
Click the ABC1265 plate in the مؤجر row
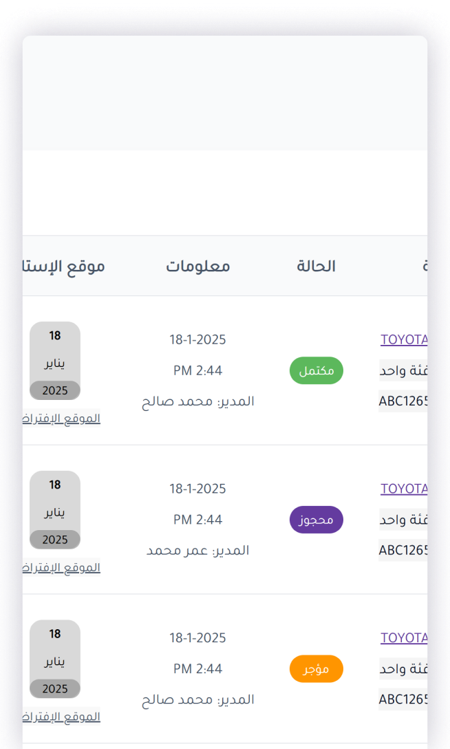(404, 699)
